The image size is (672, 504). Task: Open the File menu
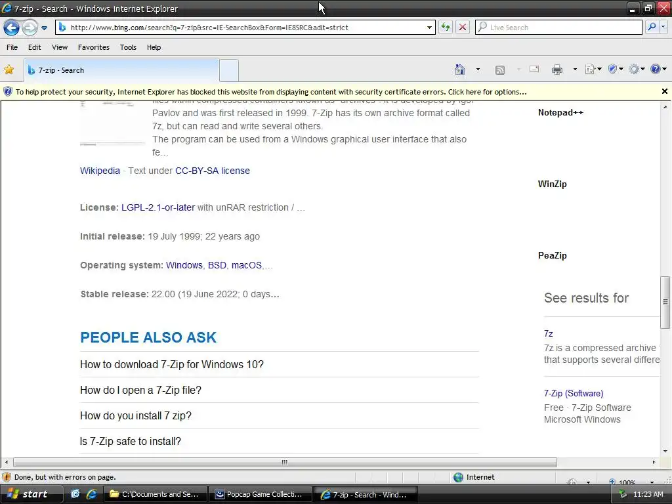(12, 47)
